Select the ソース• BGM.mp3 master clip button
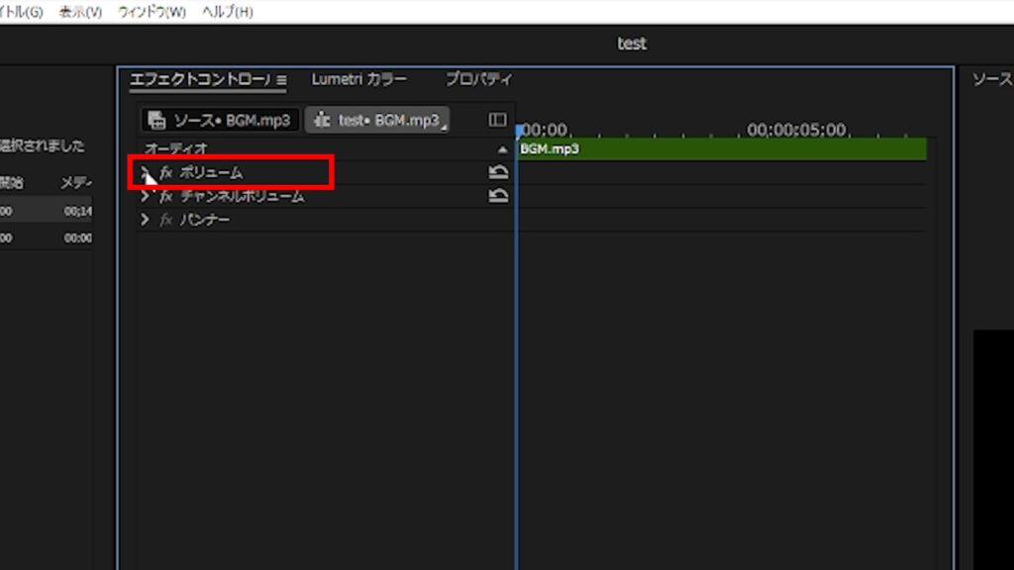The width and height of the screenshot is (1014, 570). (x=220, y=121)
